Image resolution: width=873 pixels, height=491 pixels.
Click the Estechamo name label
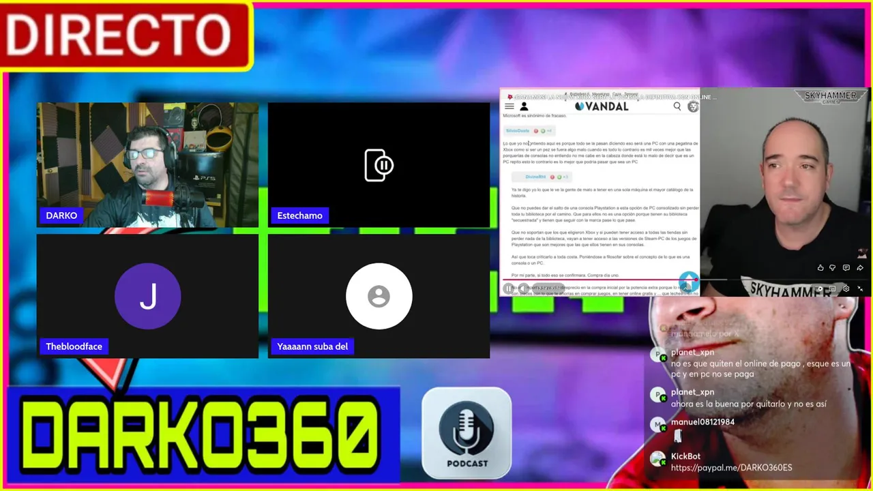[x=299, y=215]
